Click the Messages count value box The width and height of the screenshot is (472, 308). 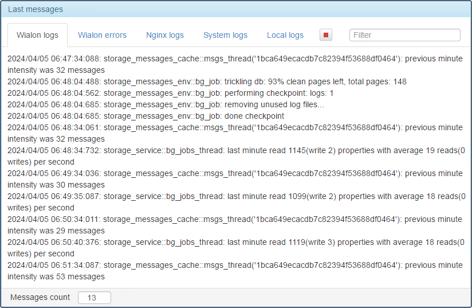tap(94, 298)
